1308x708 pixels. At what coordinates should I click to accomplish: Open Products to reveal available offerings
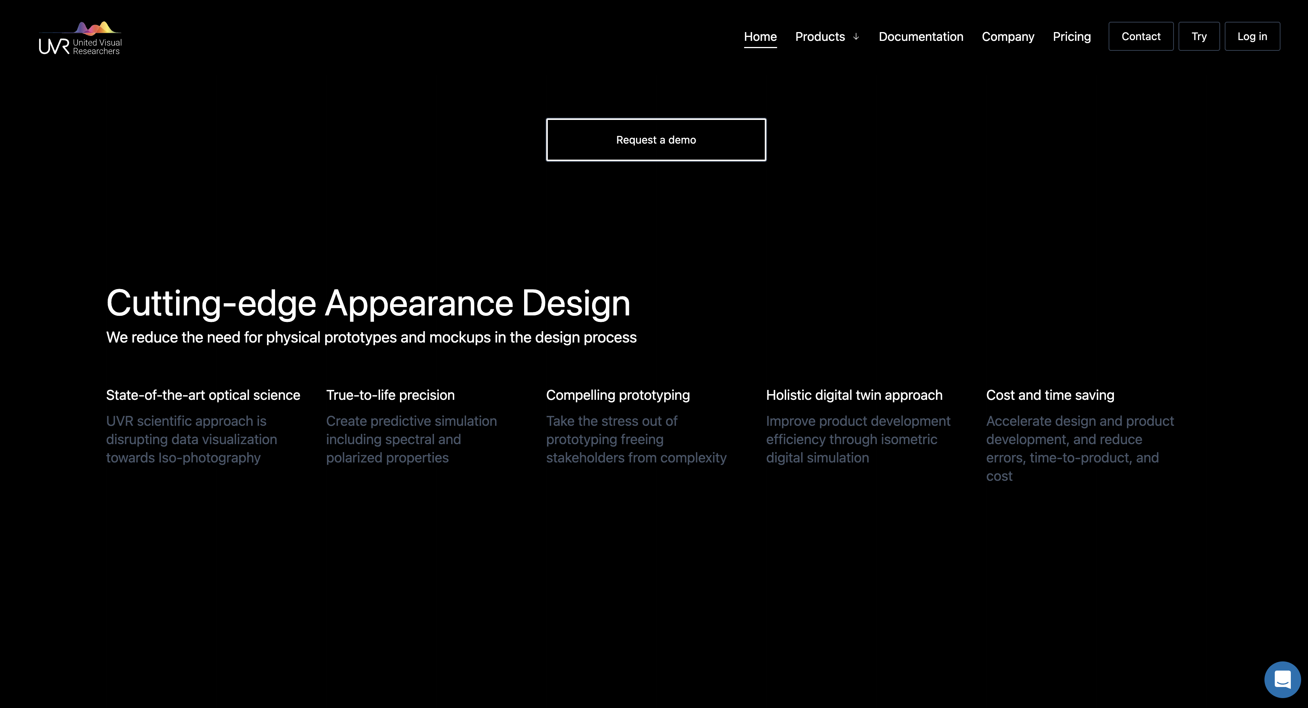point(819,37)
